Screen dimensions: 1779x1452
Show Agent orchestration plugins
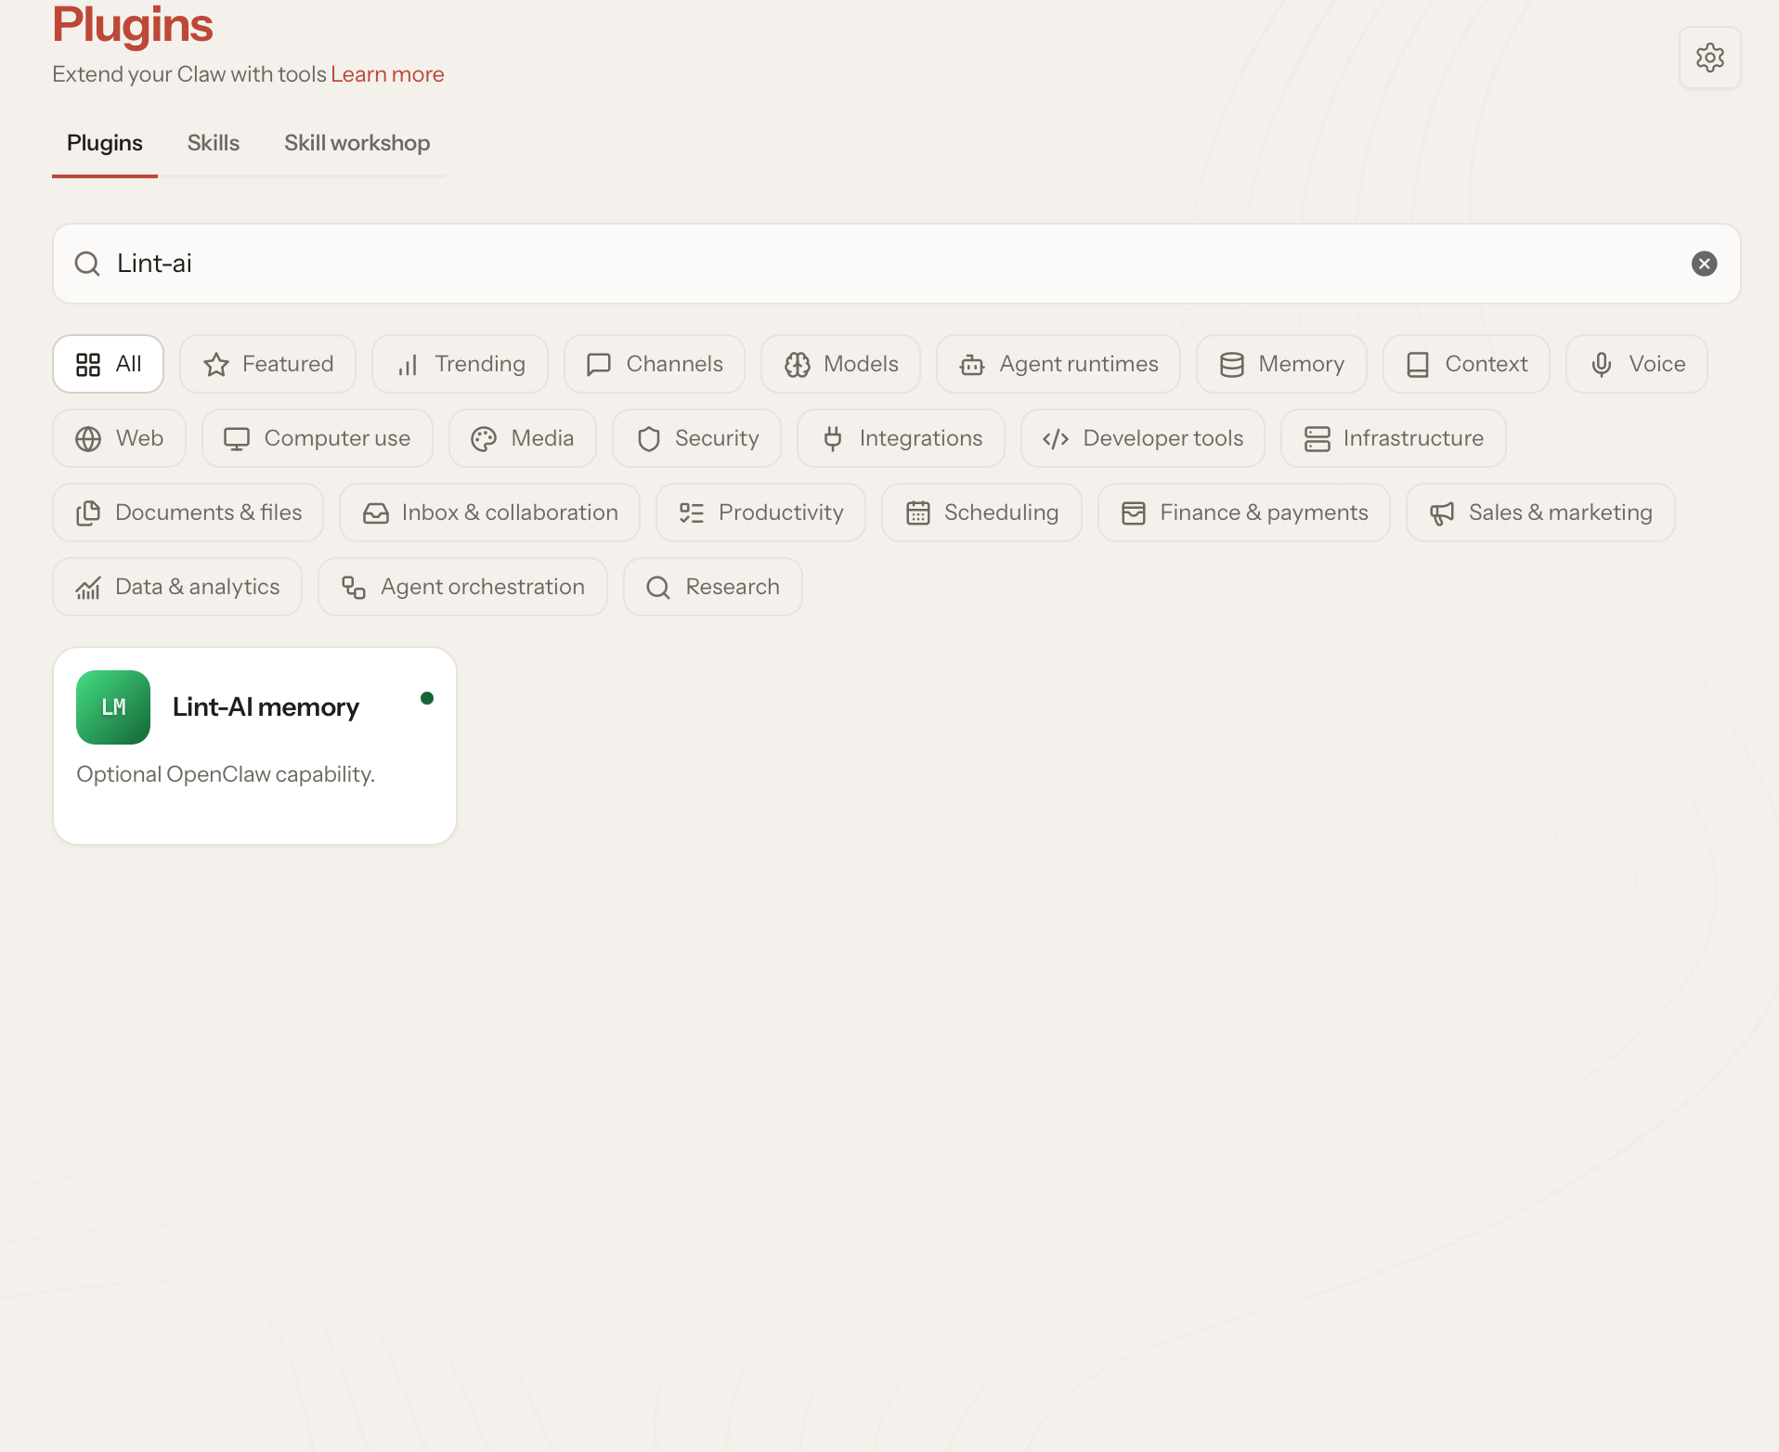point(463,587)
